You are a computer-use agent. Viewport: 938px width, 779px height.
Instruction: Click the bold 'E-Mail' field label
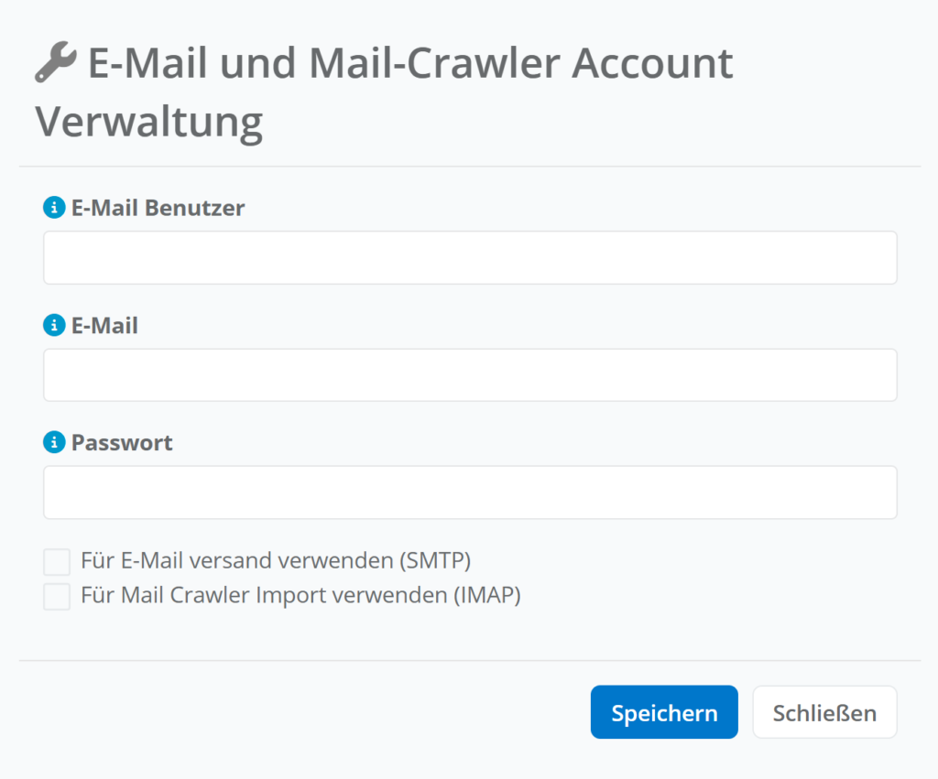104,325
